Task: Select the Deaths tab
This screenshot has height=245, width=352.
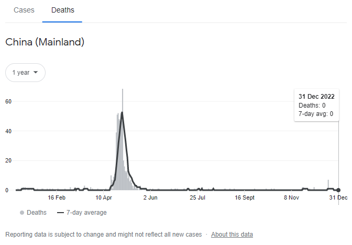Action: click(x=63, y=10)
